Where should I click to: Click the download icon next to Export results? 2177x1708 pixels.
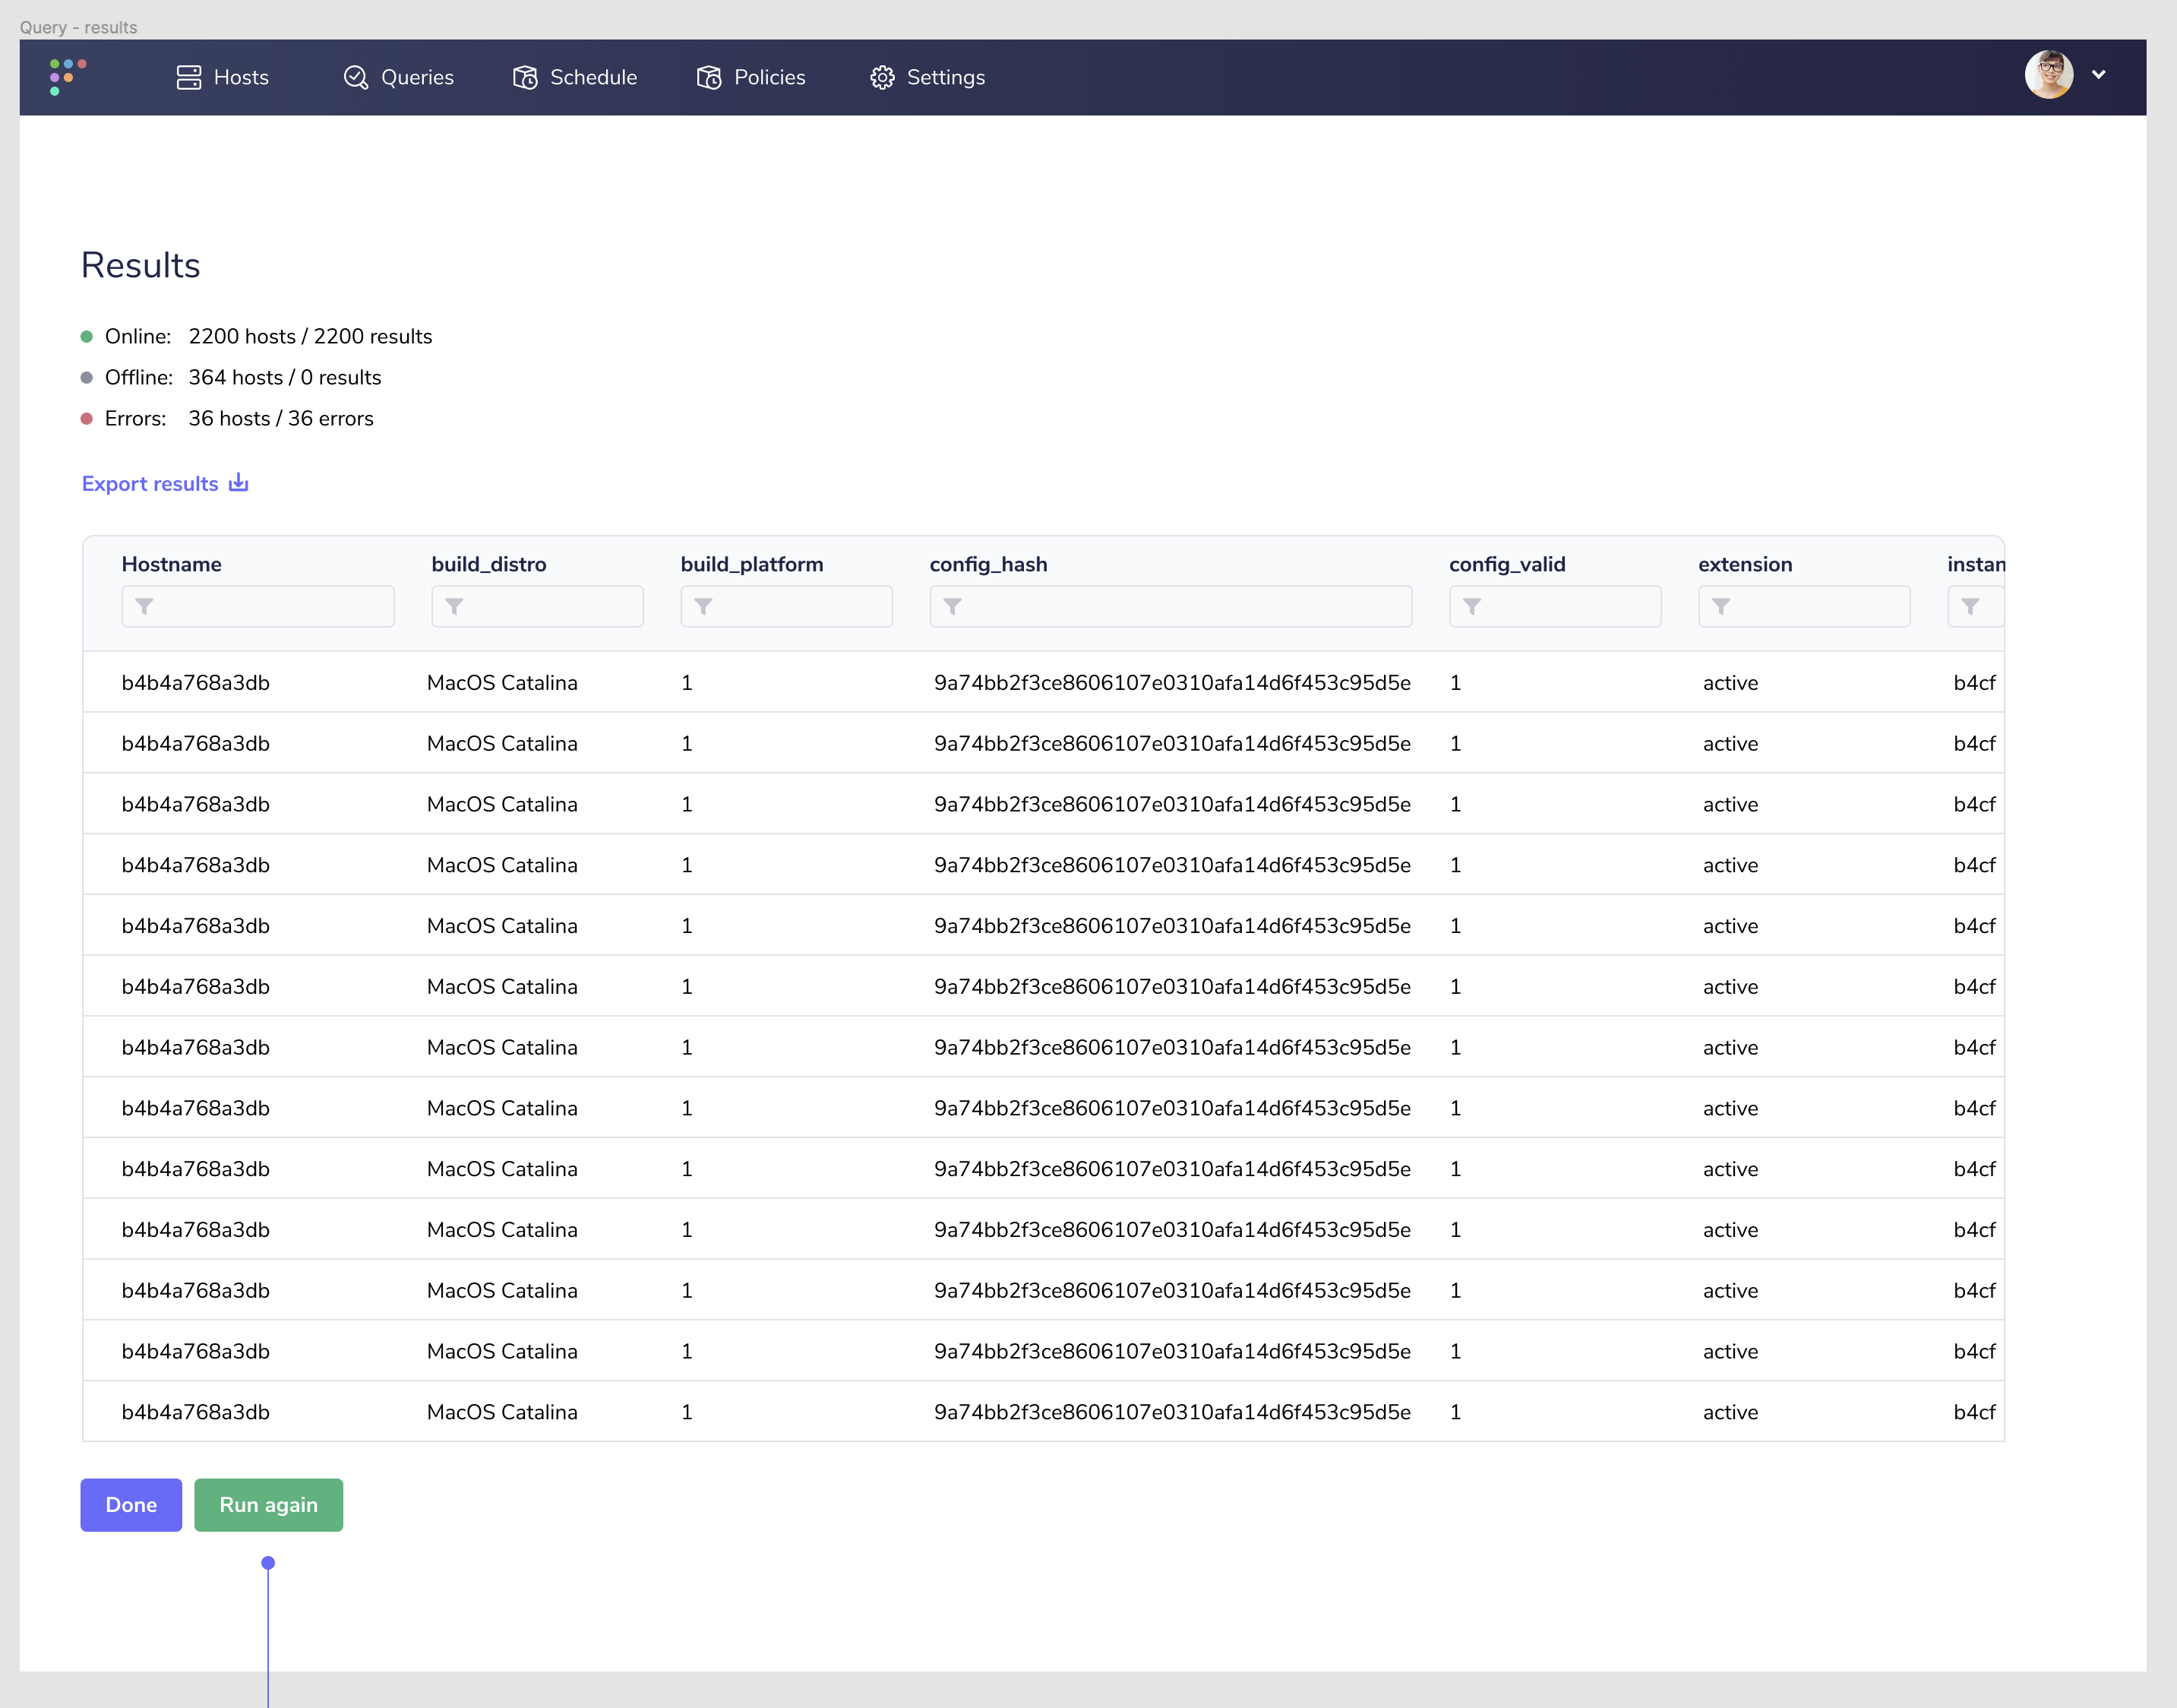238,482
